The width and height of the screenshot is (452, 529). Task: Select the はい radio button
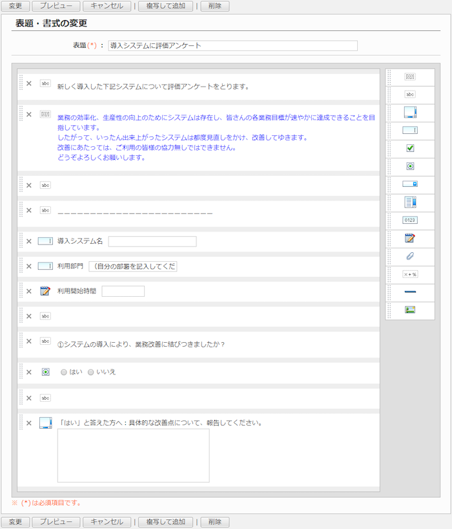[64, 372]
